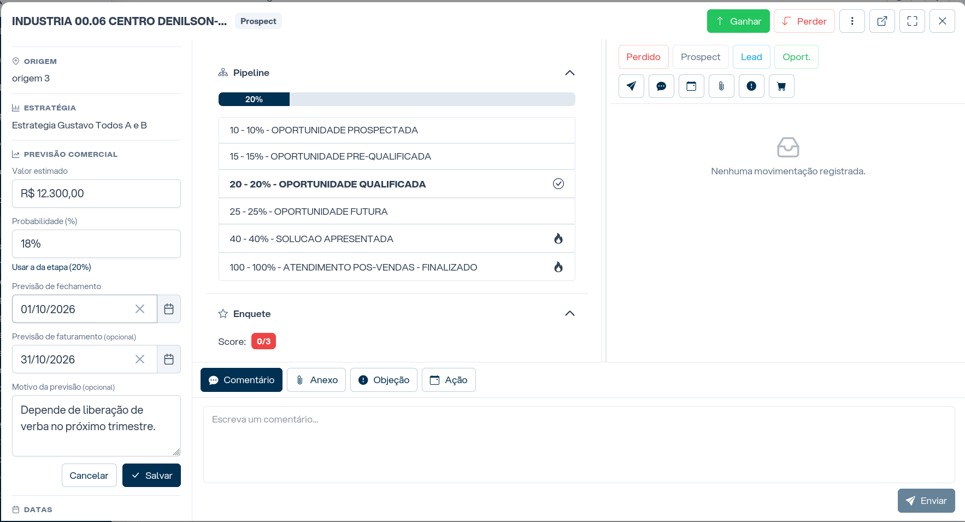Save forecast with Salvar button
Screen dimensions: 965x522
[151, 476]
